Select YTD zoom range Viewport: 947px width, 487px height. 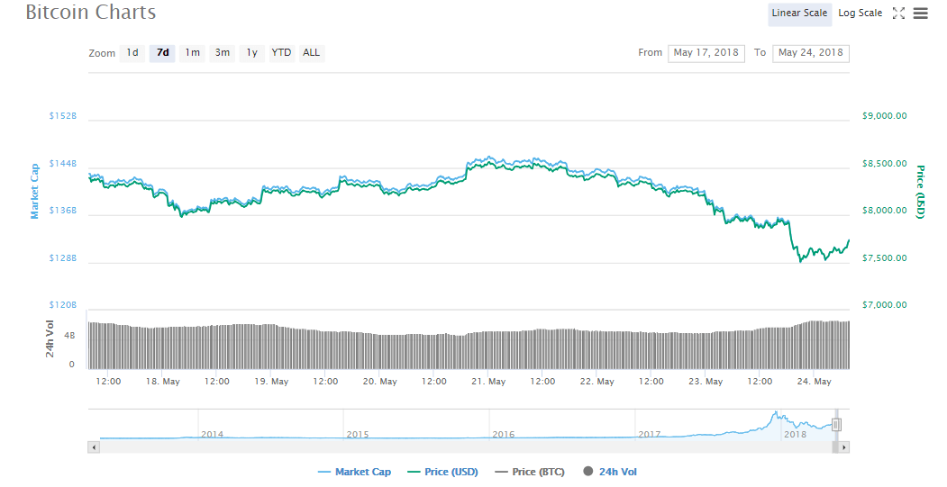[281, 53]
